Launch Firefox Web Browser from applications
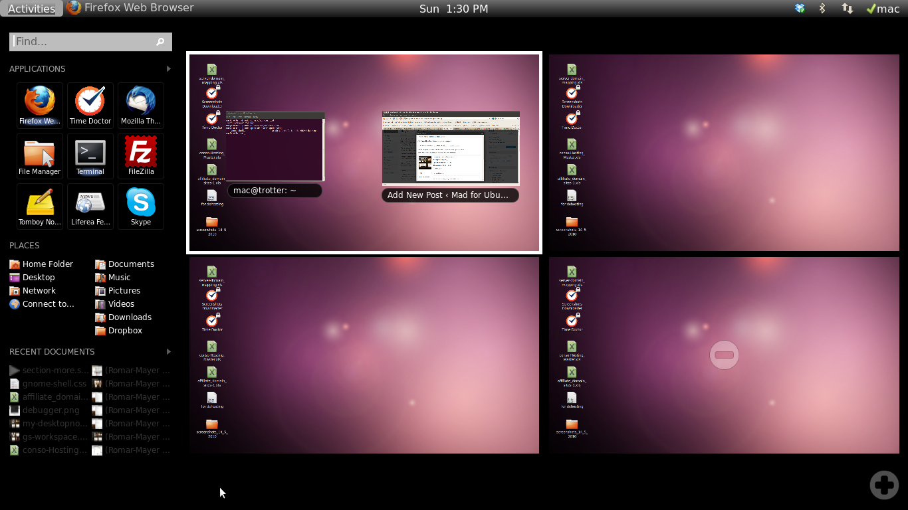 pos(40,104)
